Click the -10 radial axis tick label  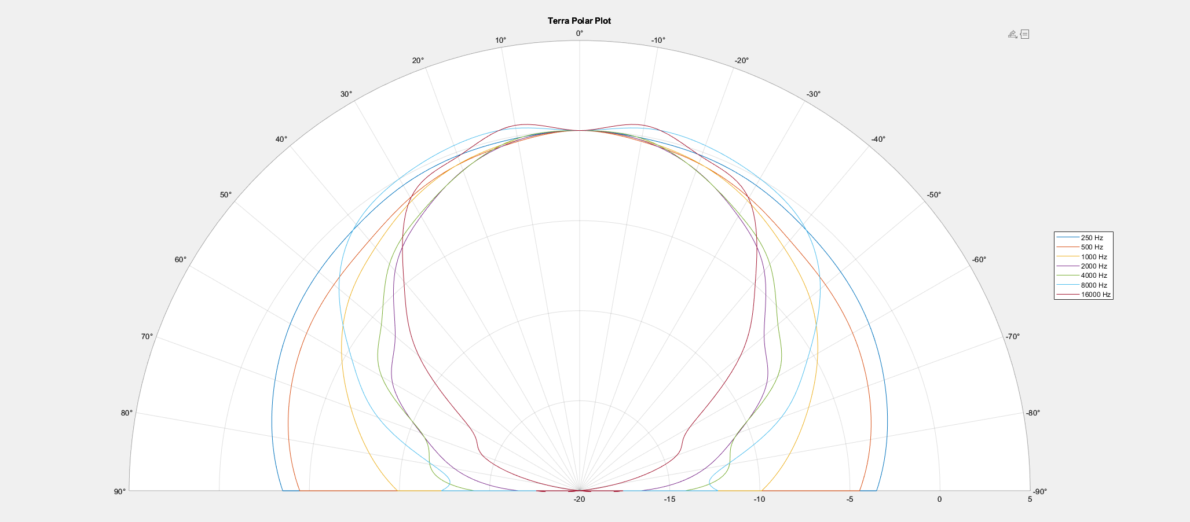(759, 499)
